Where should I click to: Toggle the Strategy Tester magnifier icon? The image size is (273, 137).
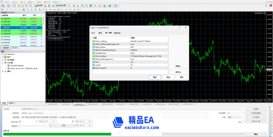[31, 6]
